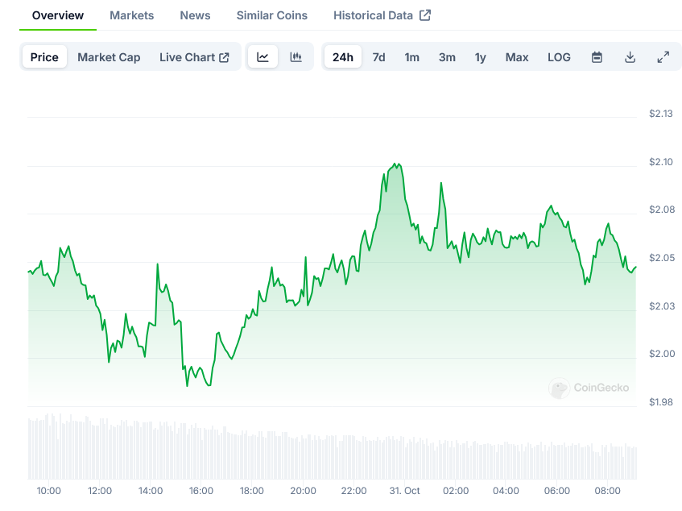Select the 7d time range
The height and width of the screenshot is (511, 682).
[378, 57]
